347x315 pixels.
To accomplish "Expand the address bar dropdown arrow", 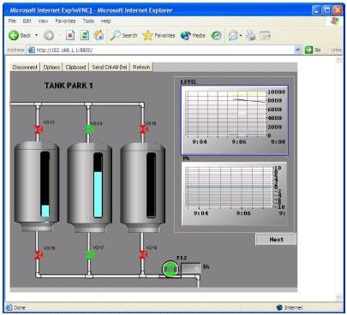I will [298, 50].
